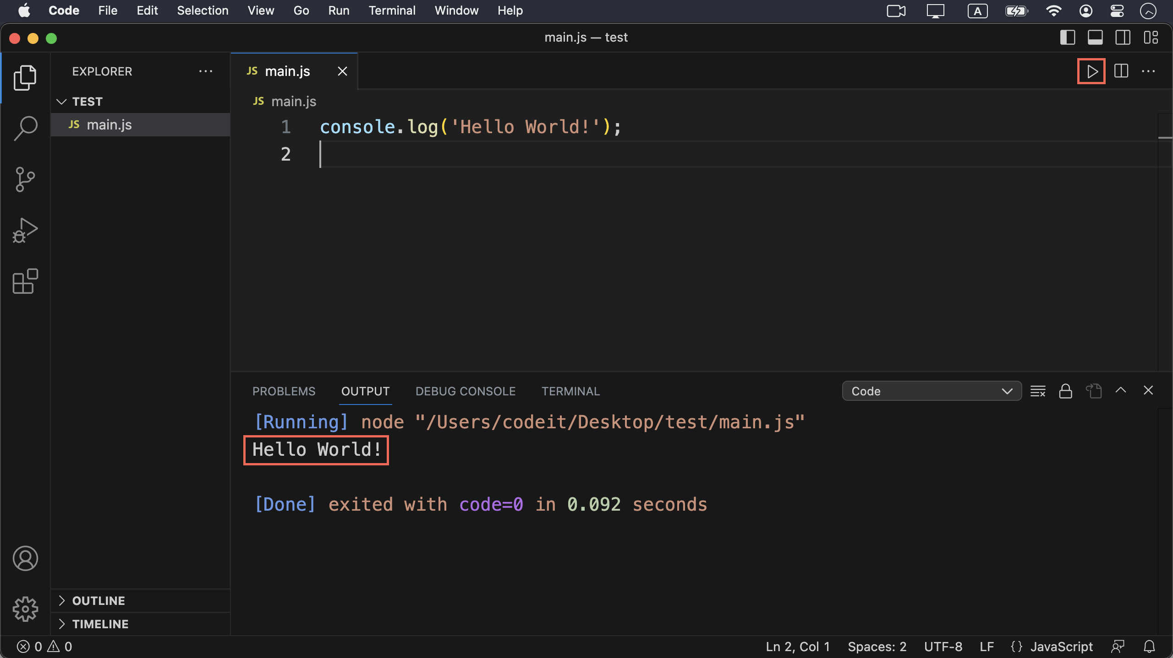This screenshot has width=1173, height=658.
Task: Open the Search view in the activity bar
Action: 25,128
